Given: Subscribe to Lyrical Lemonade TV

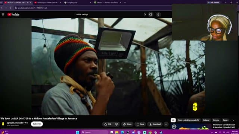Looking at the screenshot, I should 37,124.
